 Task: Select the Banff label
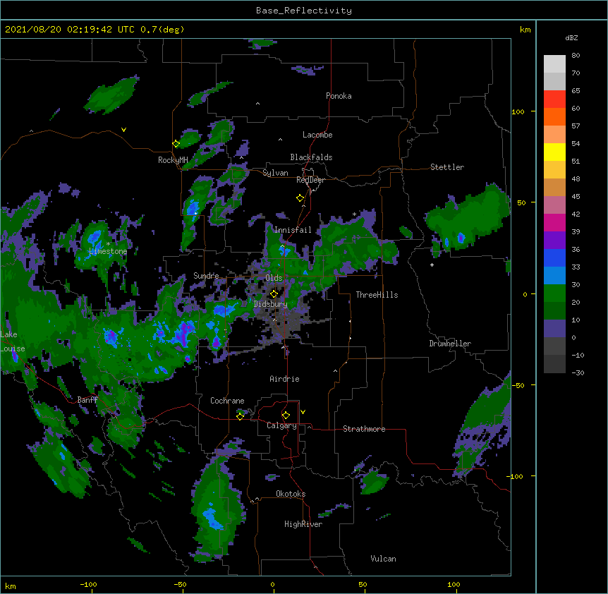87,400
